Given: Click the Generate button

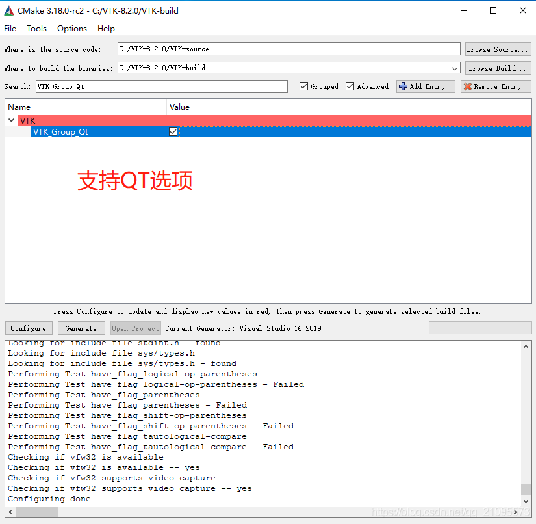Looking at the screenshot, I should pyautogui.click(x=81, y=328).
